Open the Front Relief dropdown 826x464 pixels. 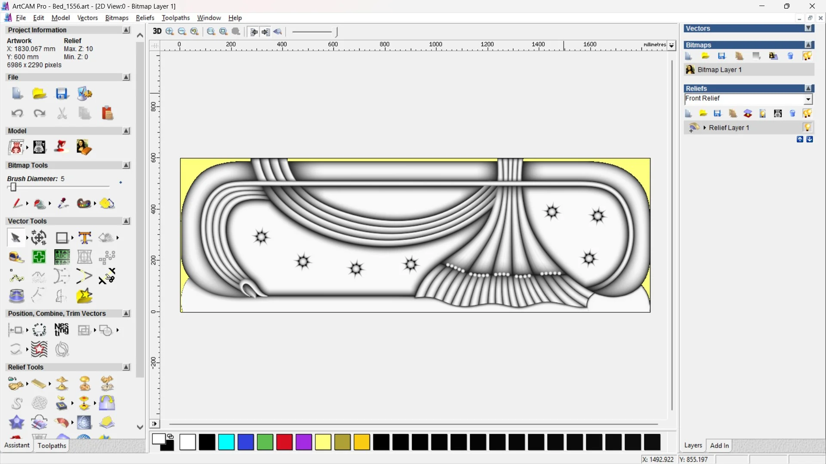[808, 99]
